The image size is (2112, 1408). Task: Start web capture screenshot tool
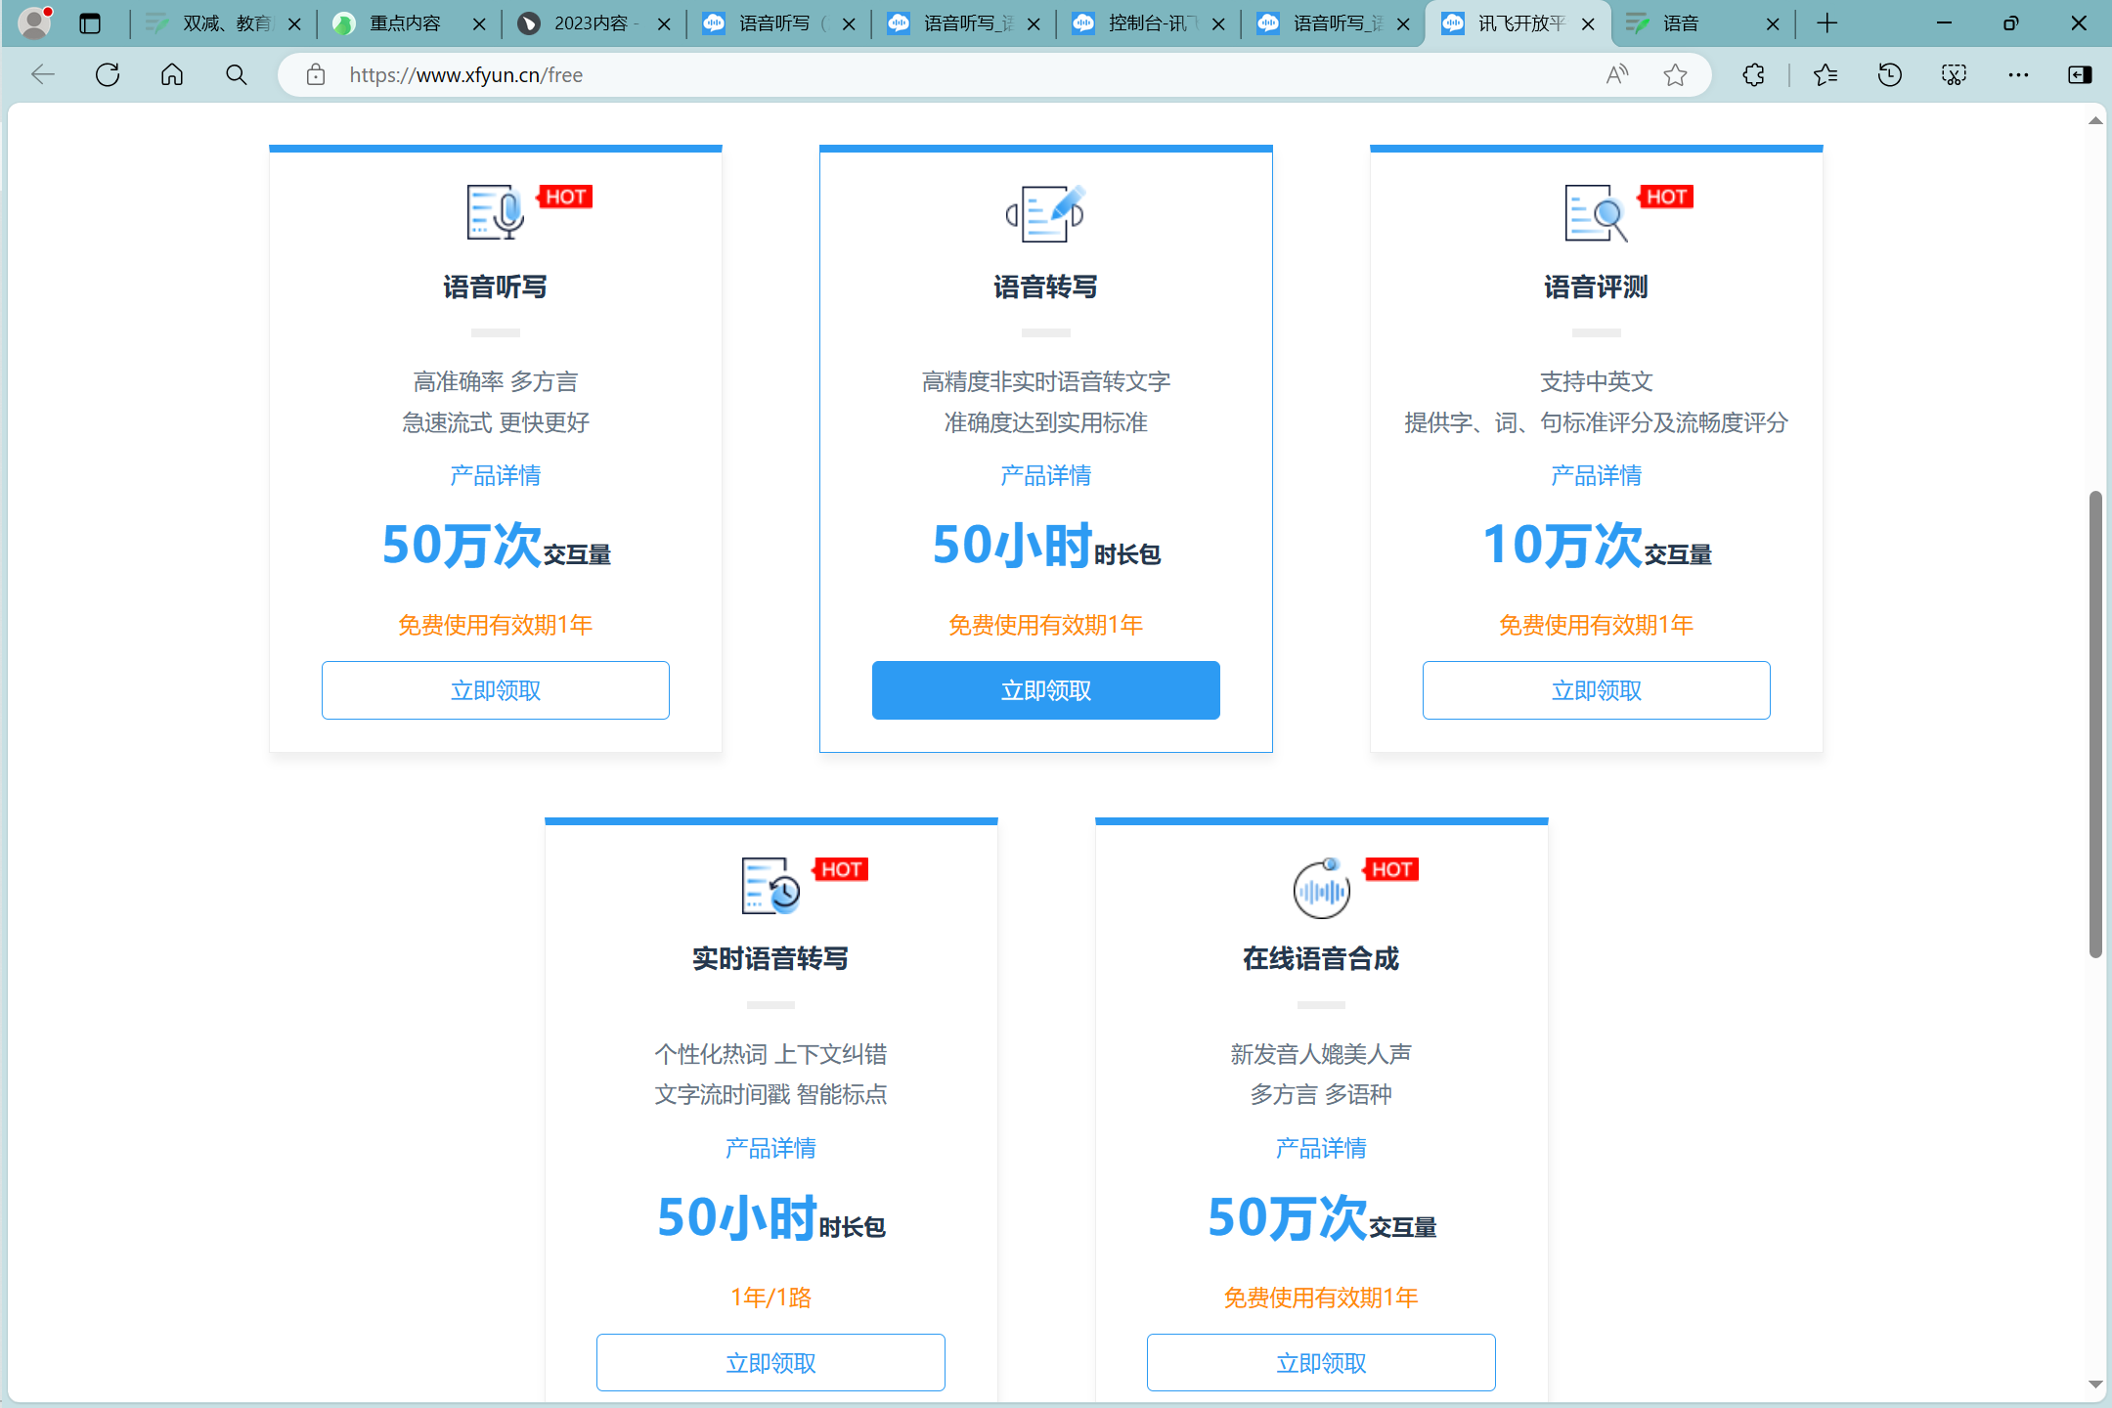click(1954, 74)
